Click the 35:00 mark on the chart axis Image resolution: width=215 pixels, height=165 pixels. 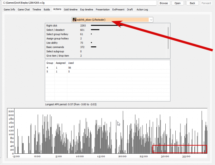186,156
